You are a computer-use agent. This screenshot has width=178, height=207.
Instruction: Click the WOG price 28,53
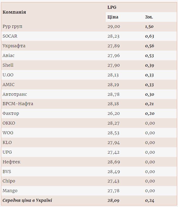click(x=113, y=133)
